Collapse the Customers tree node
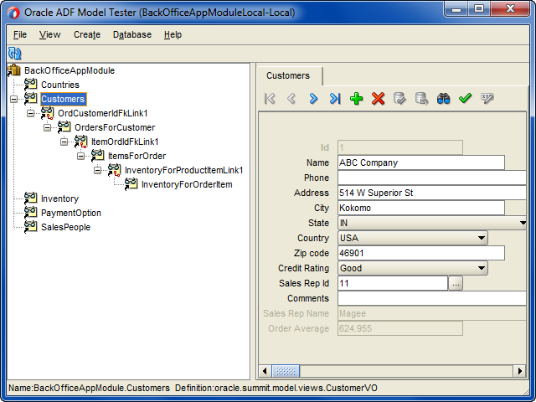Screen dimensions: 536x402 click(x=13, y=99)
